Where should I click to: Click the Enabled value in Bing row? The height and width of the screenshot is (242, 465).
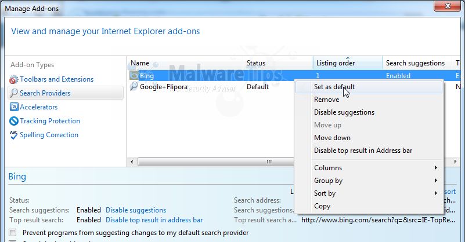tap(398, 76)
